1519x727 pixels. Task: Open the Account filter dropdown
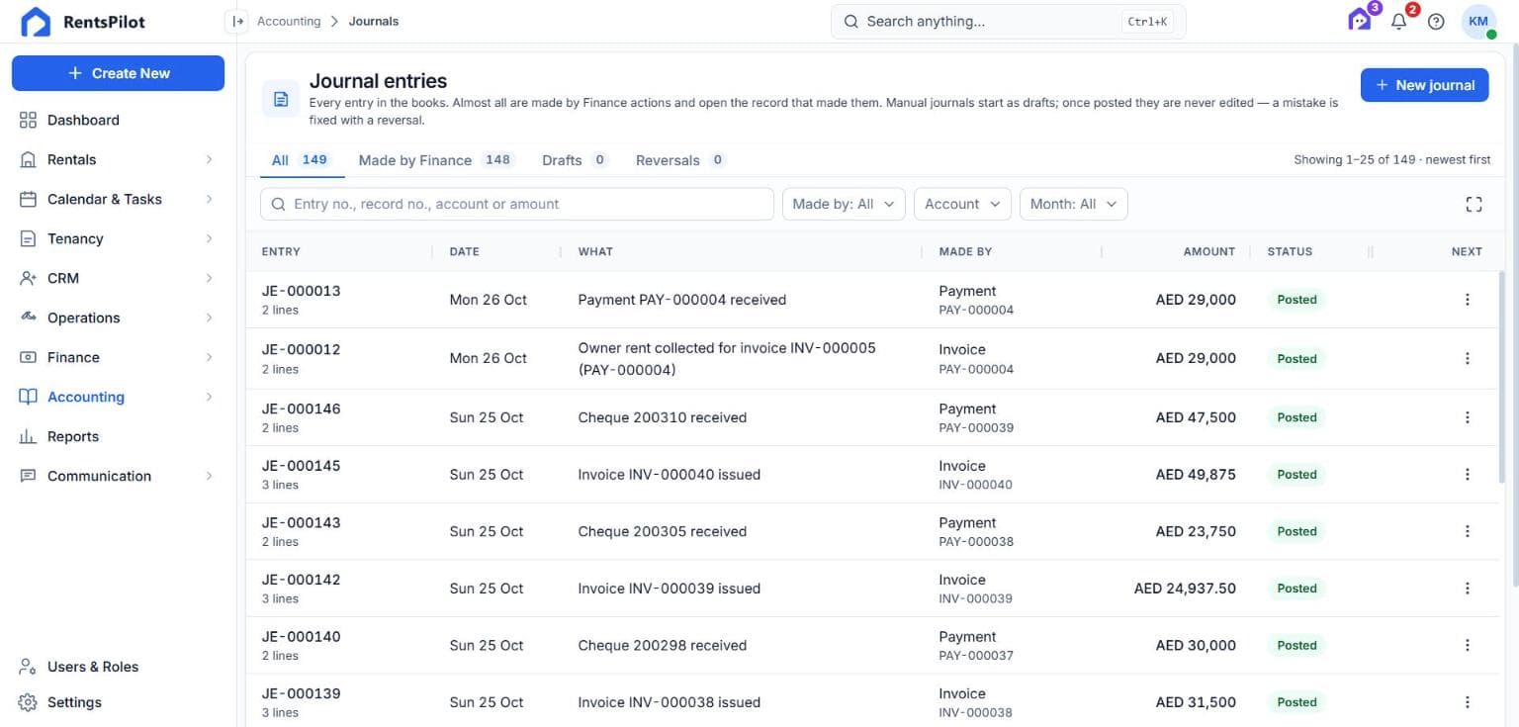(x=962, y=204)
